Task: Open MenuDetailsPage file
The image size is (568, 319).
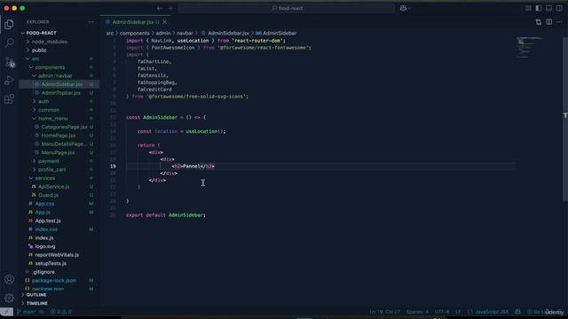Action: click(x=59, y=144)
